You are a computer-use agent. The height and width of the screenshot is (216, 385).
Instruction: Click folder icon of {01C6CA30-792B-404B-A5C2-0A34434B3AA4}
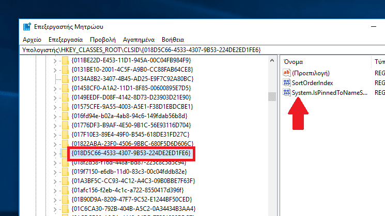[x=65, y=209]
